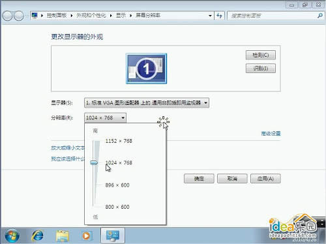The height and width of the screenshot is (244, 326).
Task: Click the 确定 OK button
Action: click(x=199, y=179)
